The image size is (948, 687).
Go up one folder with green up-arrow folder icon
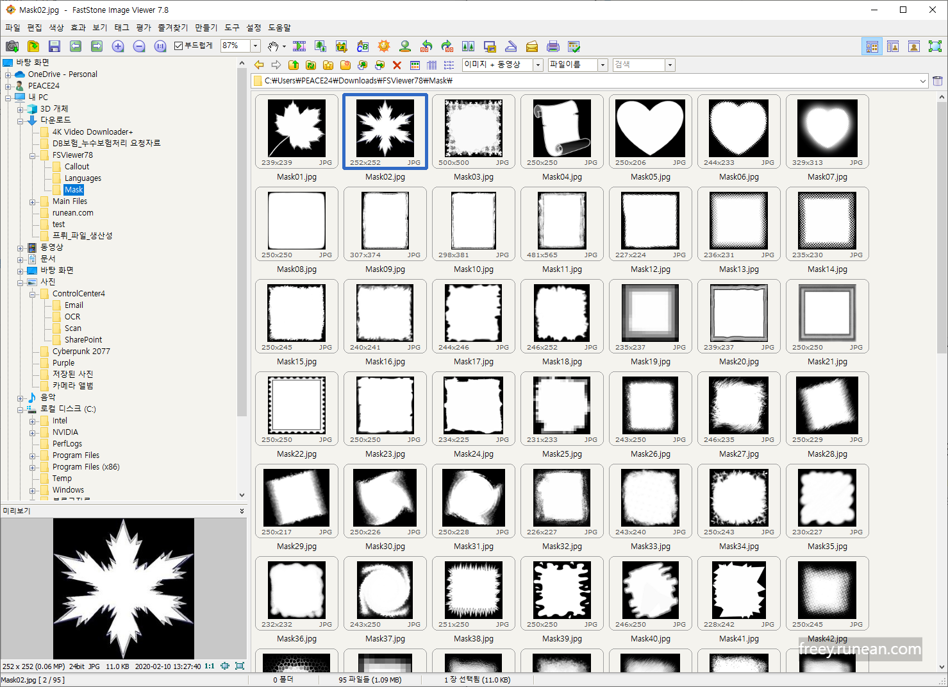[294, 65]
